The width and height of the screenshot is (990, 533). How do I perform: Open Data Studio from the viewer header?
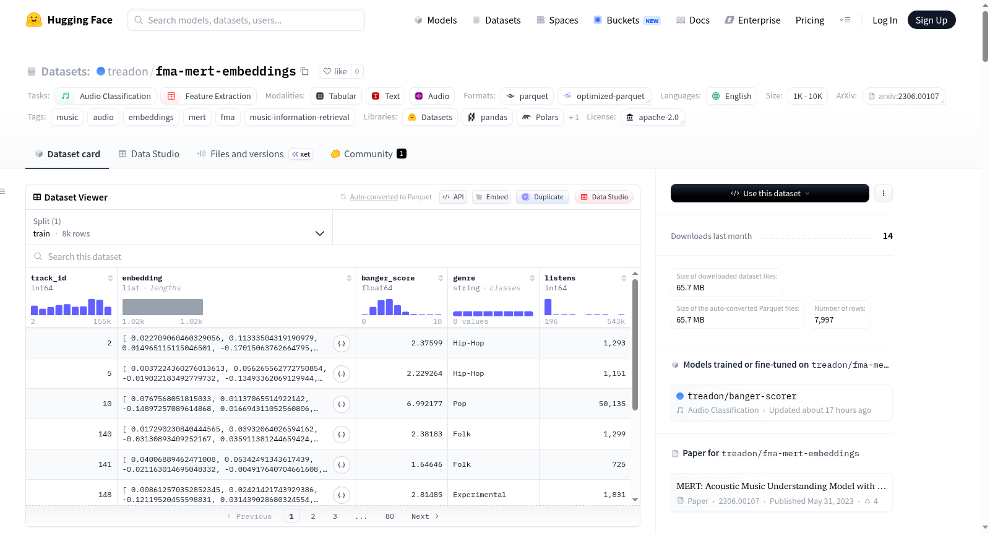coord(604,197)
